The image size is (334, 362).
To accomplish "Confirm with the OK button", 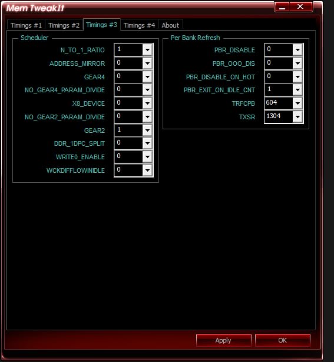I will (283, 340).
